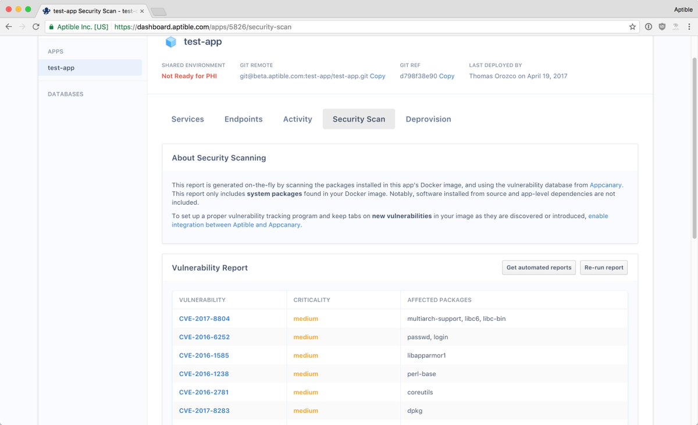Screen dimensions: 698x425
Task: Click the 'About Security Scanning' heading
Action: (219, 158)
